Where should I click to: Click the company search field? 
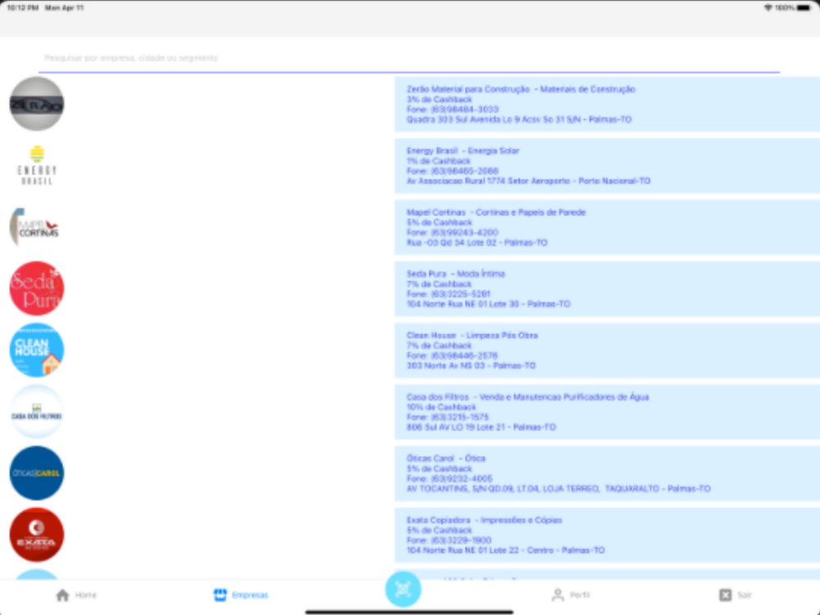point(409,58)
